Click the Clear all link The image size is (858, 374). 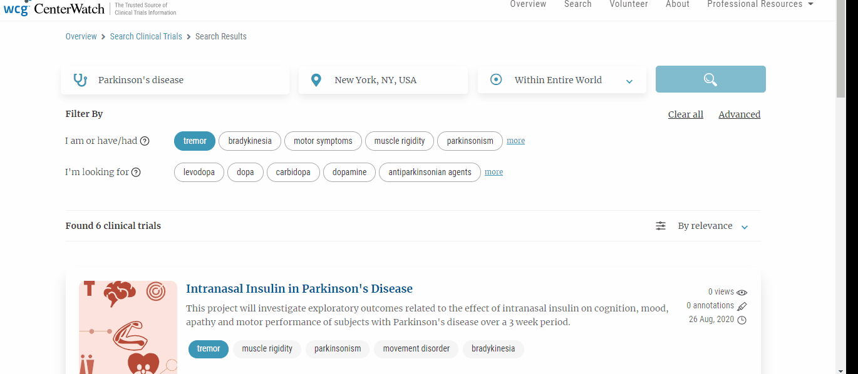click(685, 114)
